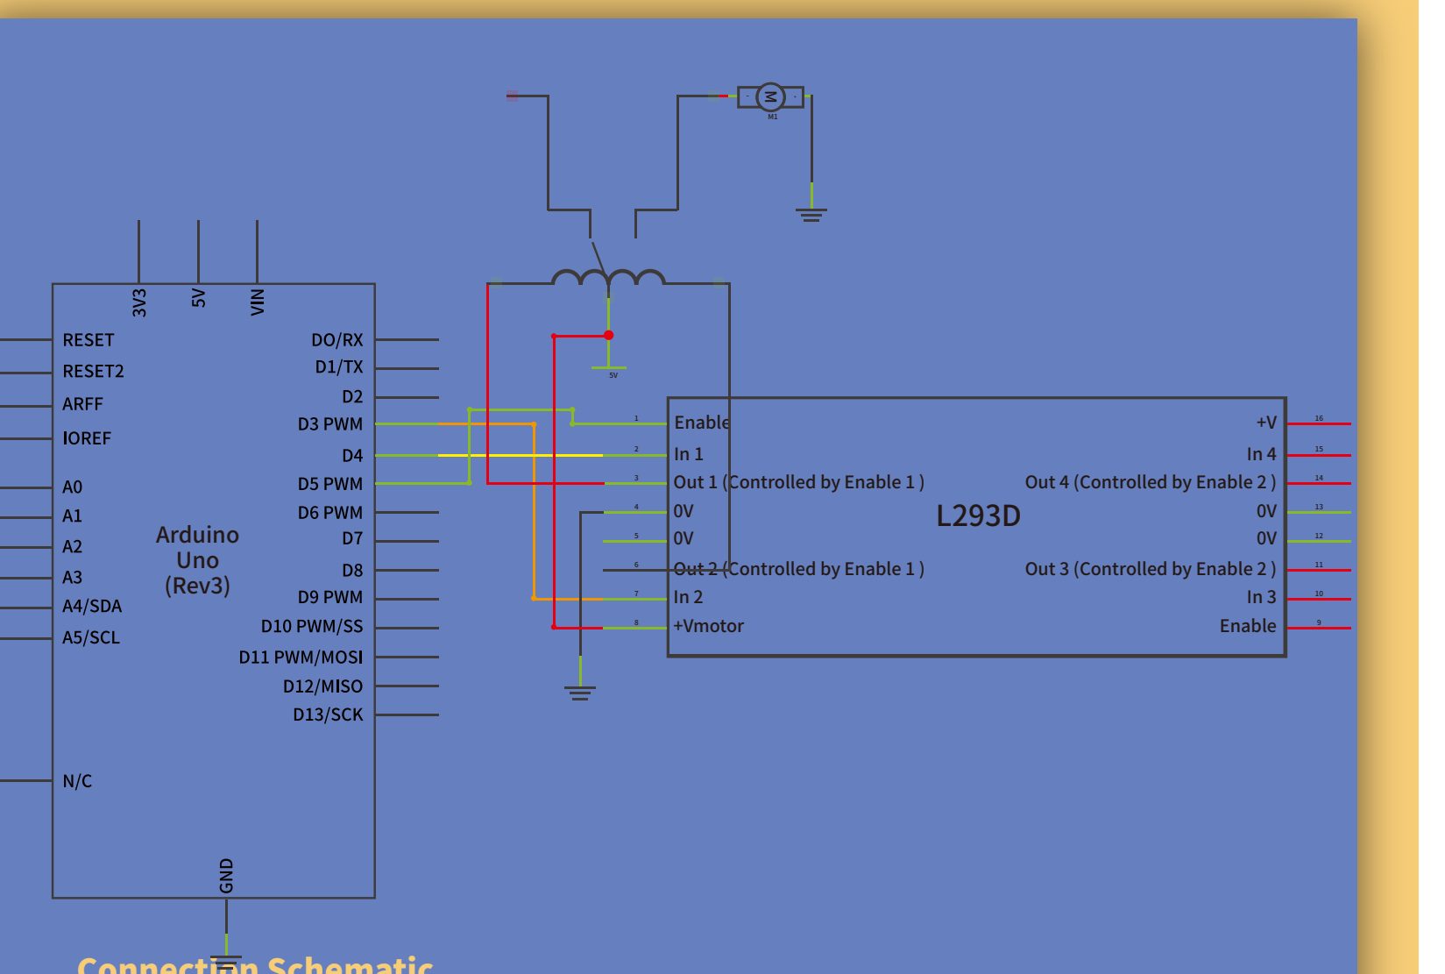1445x974 pixels.
Task: Click the A4/SDA pin label
Action: [x=92, y=607]
